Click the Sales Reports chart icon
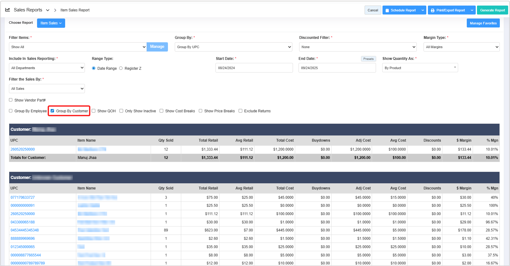510x266 pixels. [x=8, y=10]
